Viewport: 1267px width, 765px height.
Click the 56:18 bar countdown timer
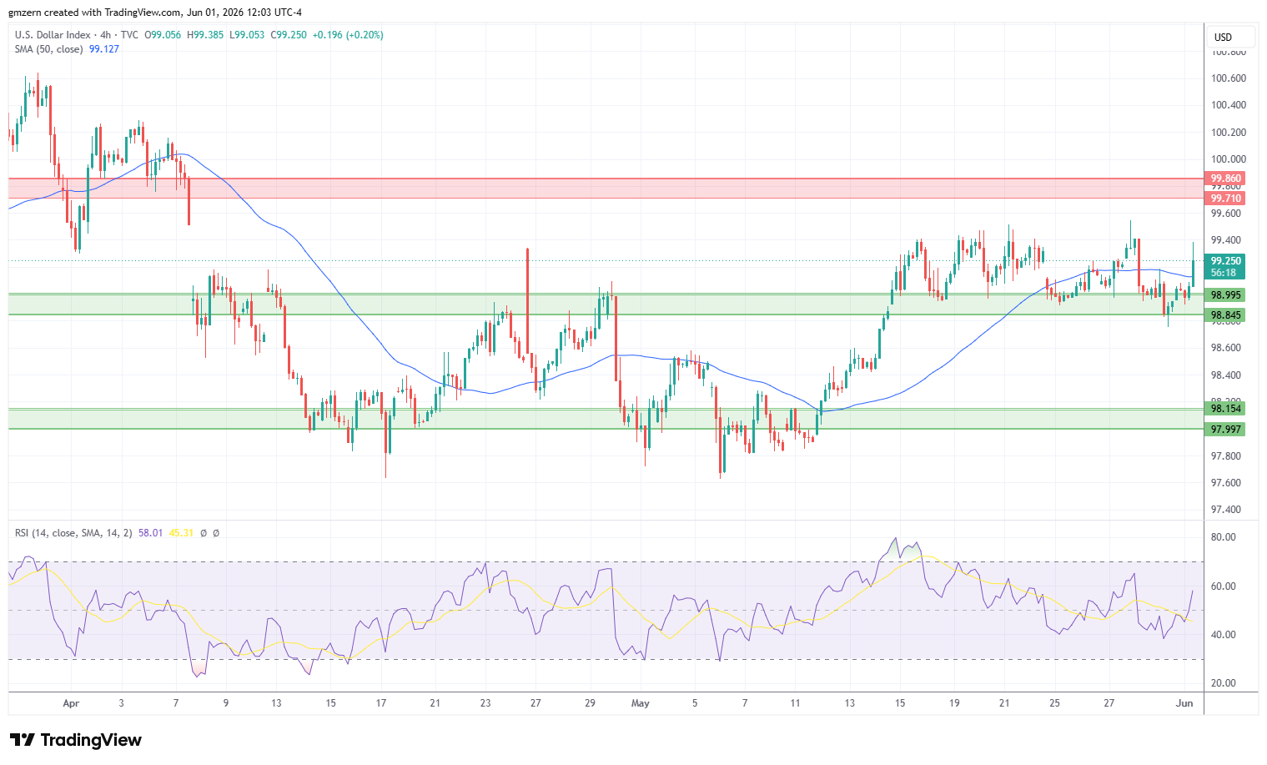1224,273
